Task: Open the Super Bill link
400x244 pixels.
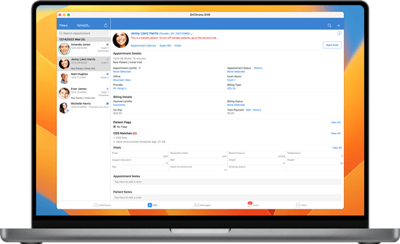Action: point(165,46)
